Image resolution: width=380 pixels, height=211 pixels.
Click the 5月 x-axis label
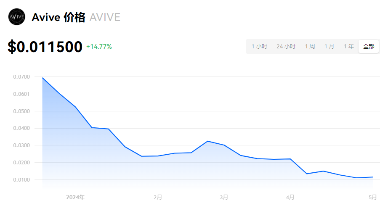[x=372, y=197]
